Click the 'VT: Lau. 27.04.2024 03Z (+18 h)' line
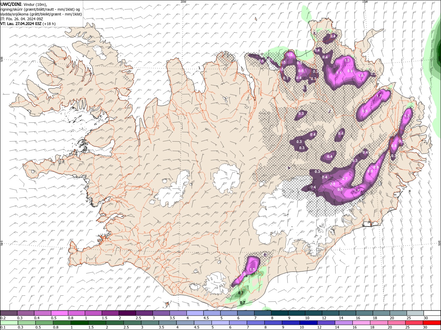Screen dimensions: 441x330 [x=28, y=24]
